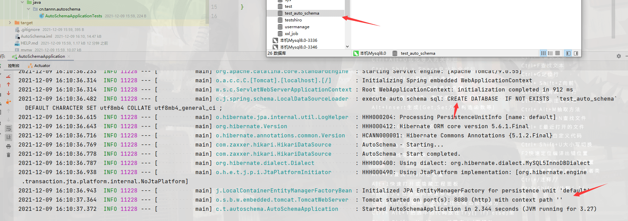The image size is (628, 221).
Task: Click the 本机Mysql8.0-3336 connection icon
Action: [x=275, y=40]
